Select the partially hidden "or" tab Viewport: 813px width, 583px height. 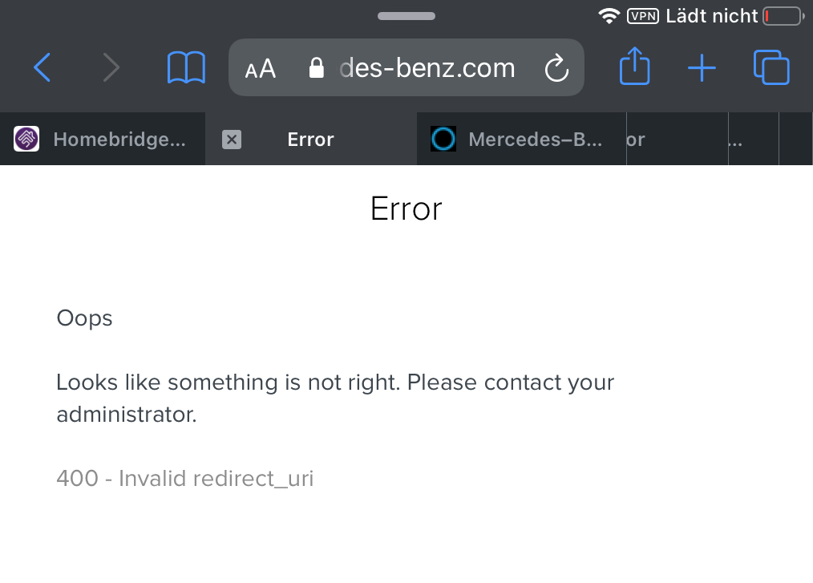(x=677, y=140)
